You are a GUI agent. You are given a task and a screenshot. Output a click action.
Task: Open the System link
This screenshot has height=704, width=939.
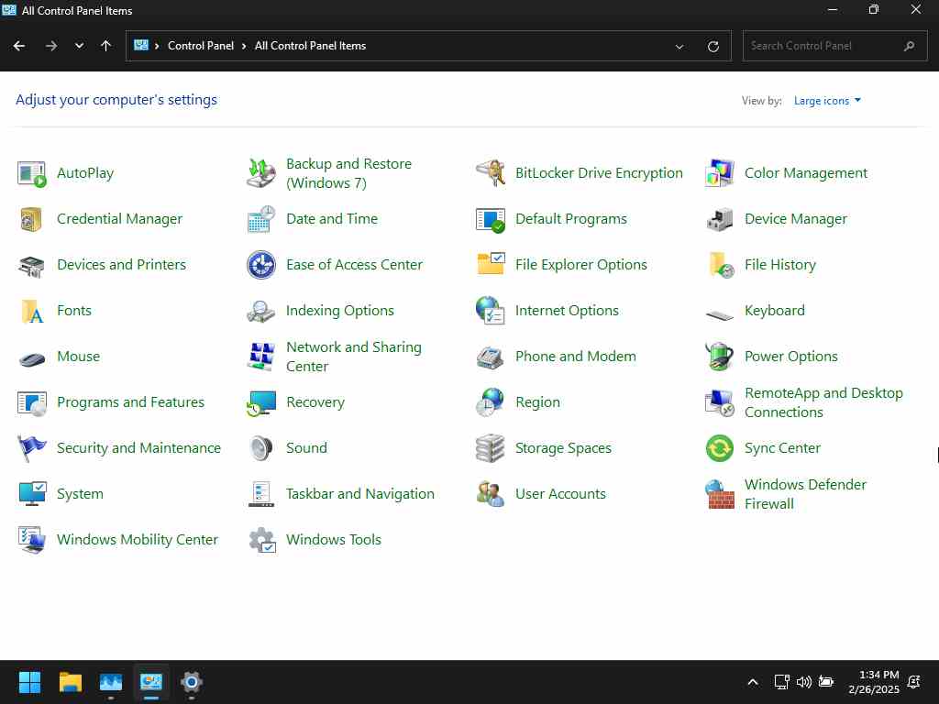point(81,494)
